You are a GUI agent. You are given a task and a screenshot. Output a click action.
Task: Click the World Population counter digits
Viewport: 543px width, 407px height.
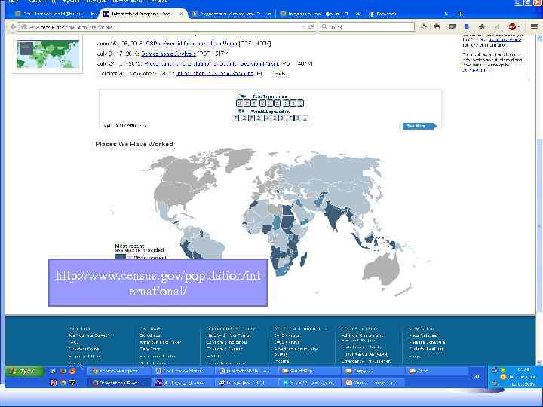(x=270, y=118)
